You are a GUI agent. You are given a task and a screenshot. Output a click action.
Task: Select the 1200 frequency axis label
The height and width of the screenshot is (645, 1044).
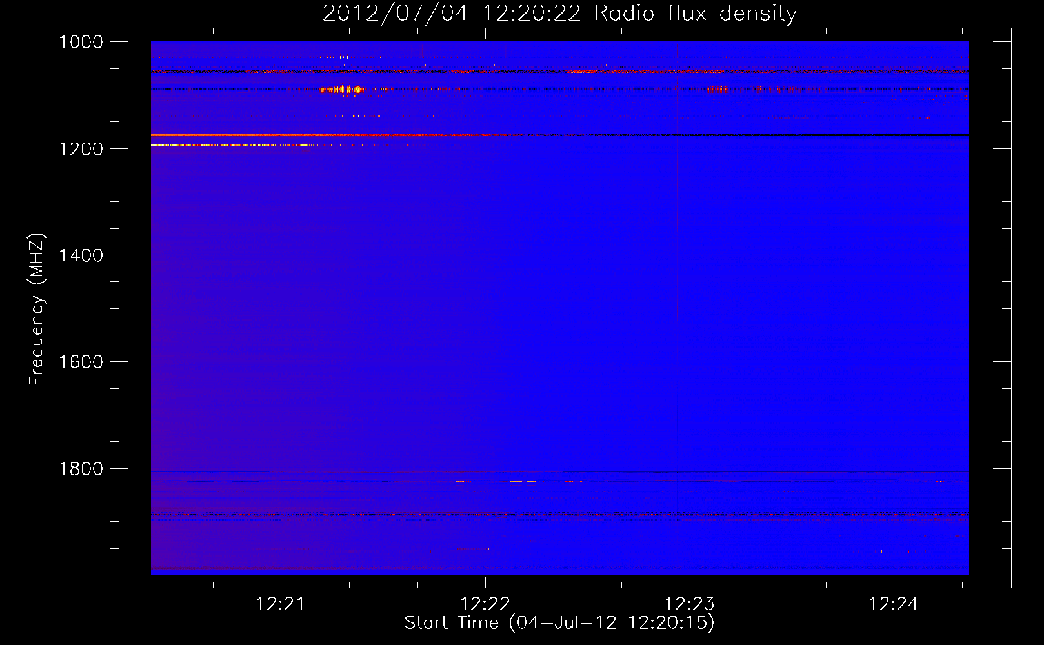[x=81, y=149]
